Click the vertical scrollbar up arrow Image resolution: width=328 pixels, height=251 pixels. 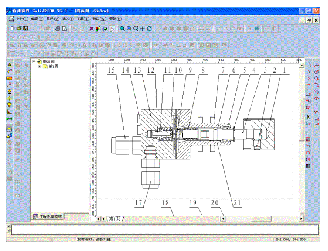pos(302,66)
